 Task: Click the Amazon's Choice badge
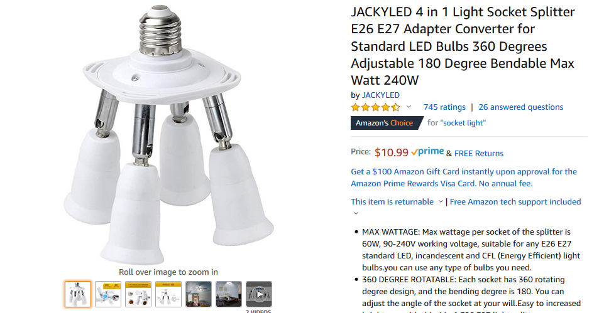[x=387, y=123]
